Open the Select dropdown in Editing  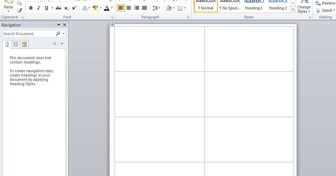tap(325, 10)
